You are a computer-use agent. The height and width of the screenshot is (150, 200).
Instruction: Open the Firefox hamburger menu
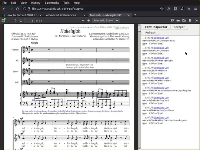pos(196,9)
